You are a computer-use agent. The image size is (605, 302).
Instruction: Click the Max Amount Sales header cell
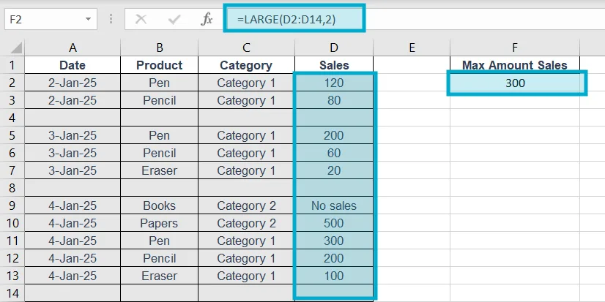click(514, 66)
